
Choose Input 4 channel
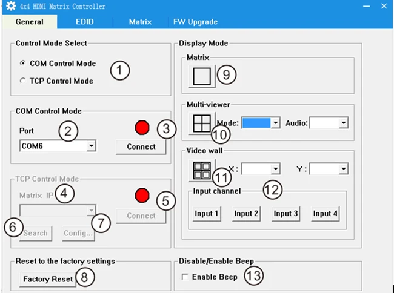pos(325,214)
